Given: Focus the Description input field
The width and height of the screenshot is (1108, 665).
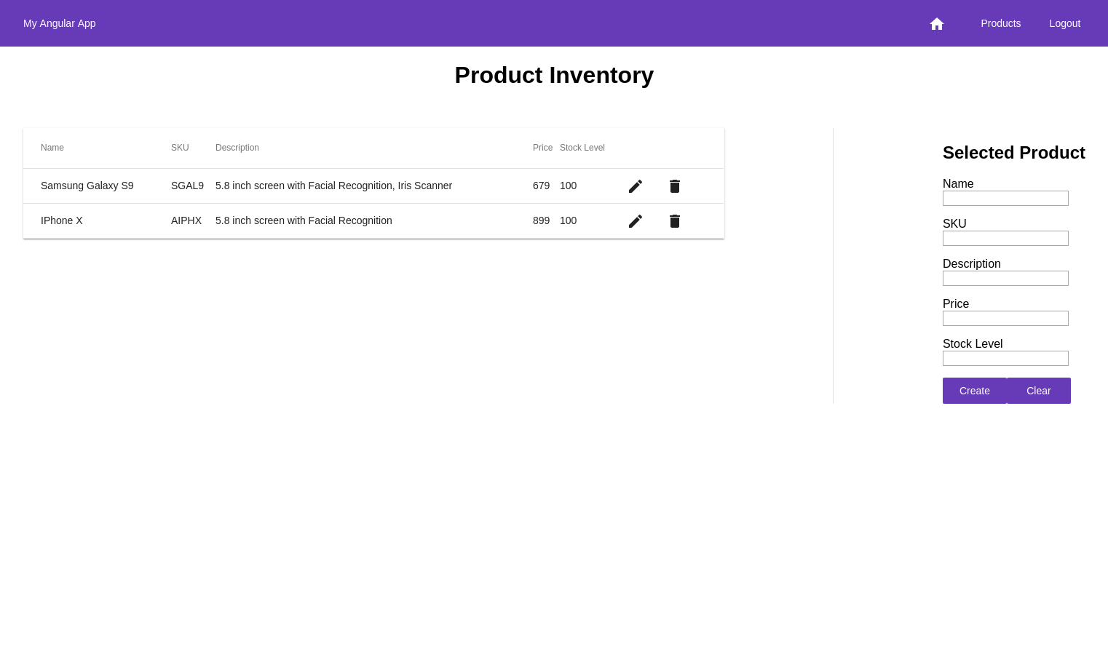Looking at the screenshot, I should (x=1005, y=279).
